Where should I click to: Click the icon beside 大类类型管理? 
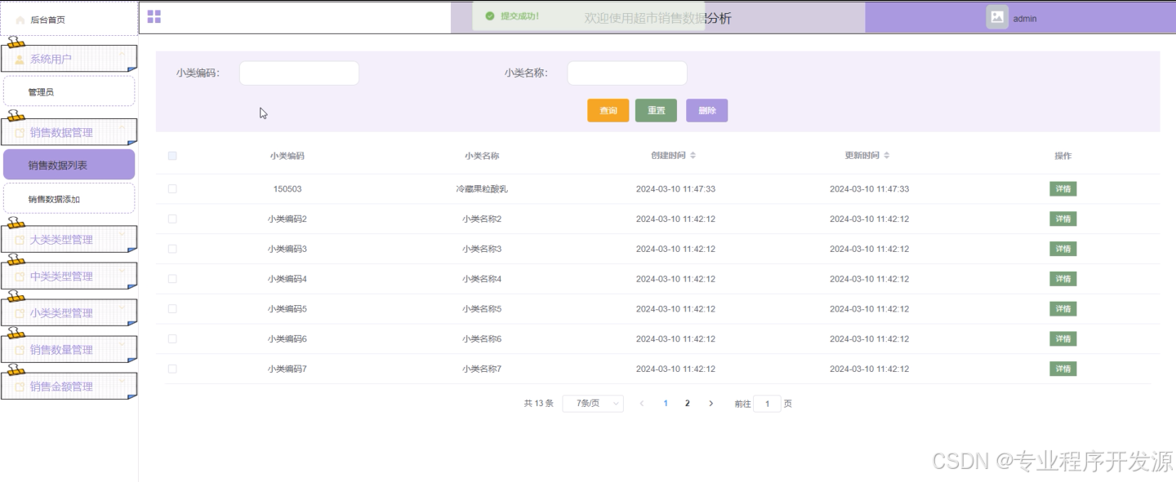(20, 240)
